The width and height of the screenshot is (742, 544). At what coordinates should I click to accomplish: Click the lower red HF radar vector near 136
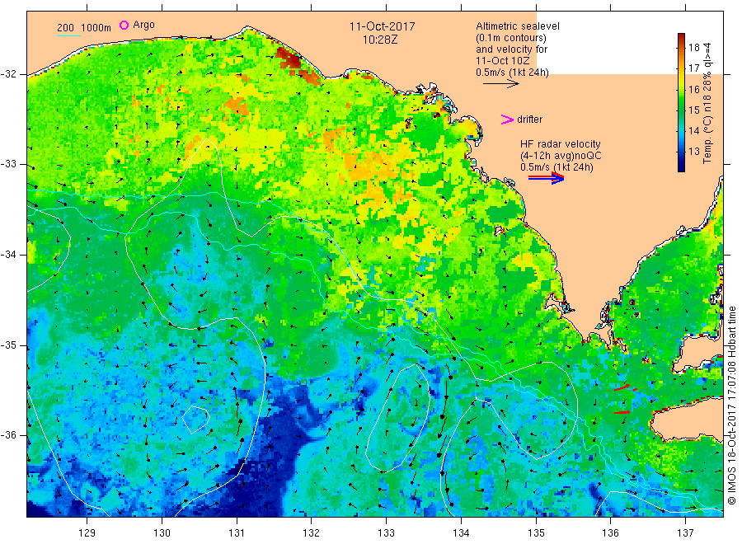click(x=622, y=412)
